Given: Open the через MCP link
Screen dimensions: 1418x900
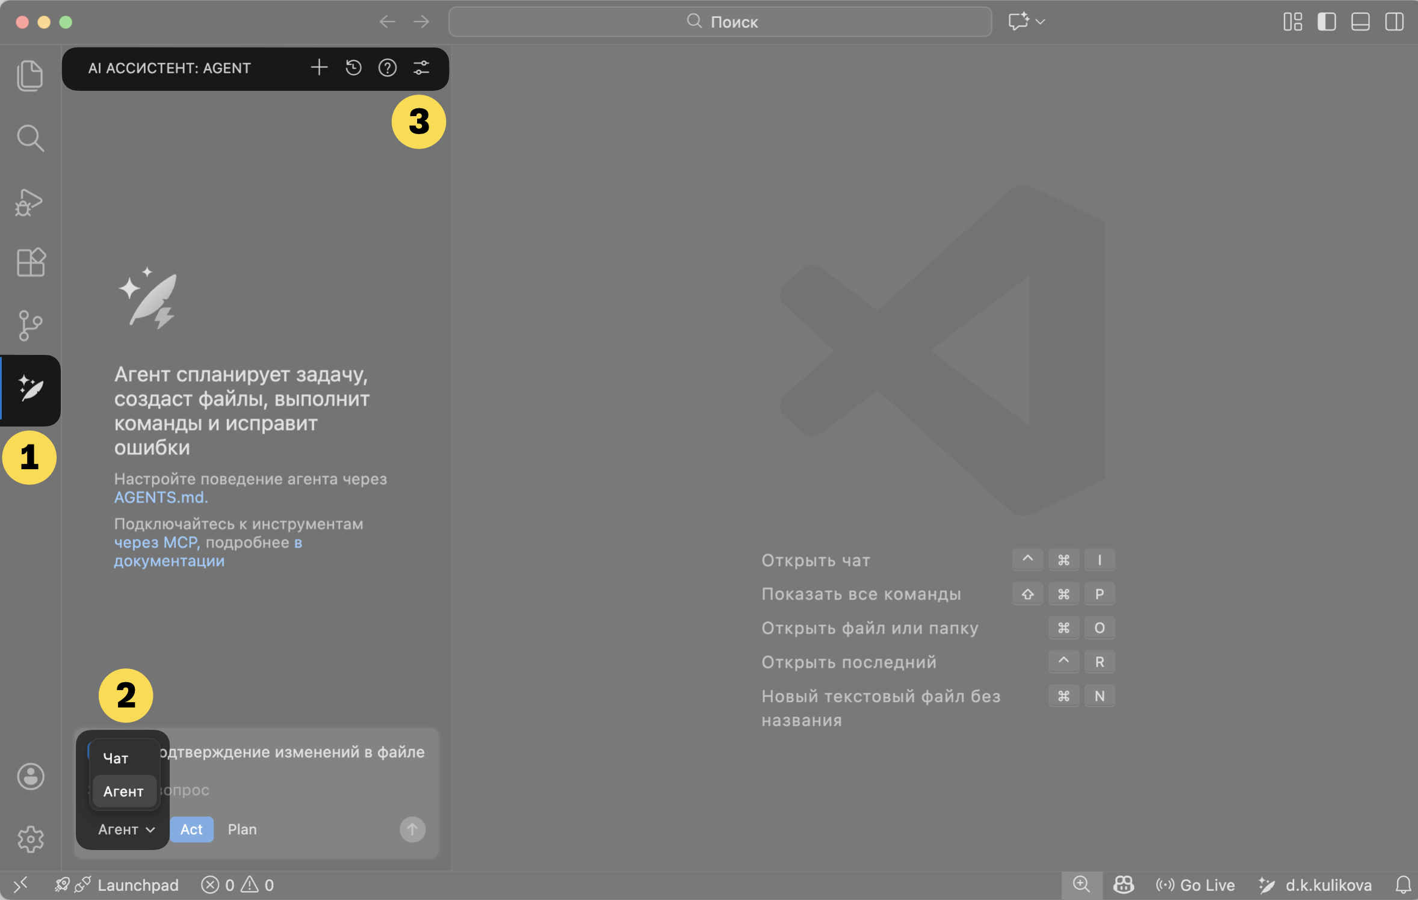Looking at the screenshot, I should [x=156, y=543].
